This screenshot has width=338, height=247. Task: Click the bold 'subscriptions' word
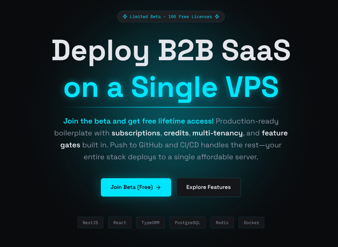[136, 133]
